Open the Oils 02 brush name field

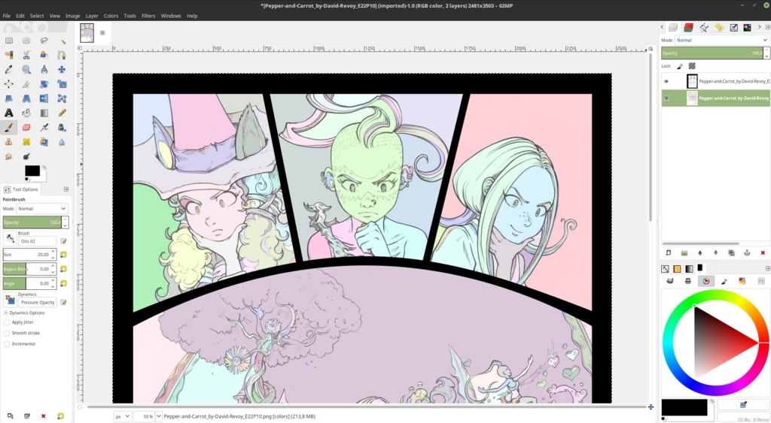pyautogui.click(x=38, y=241)
